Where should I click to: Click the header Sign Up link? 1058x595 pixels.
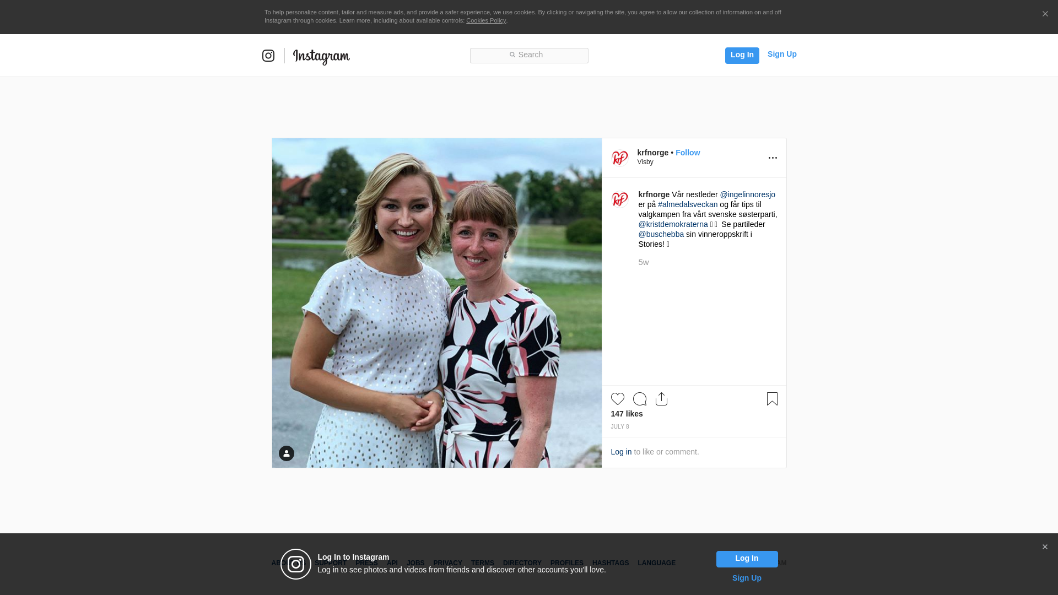[x=782, y=54]
